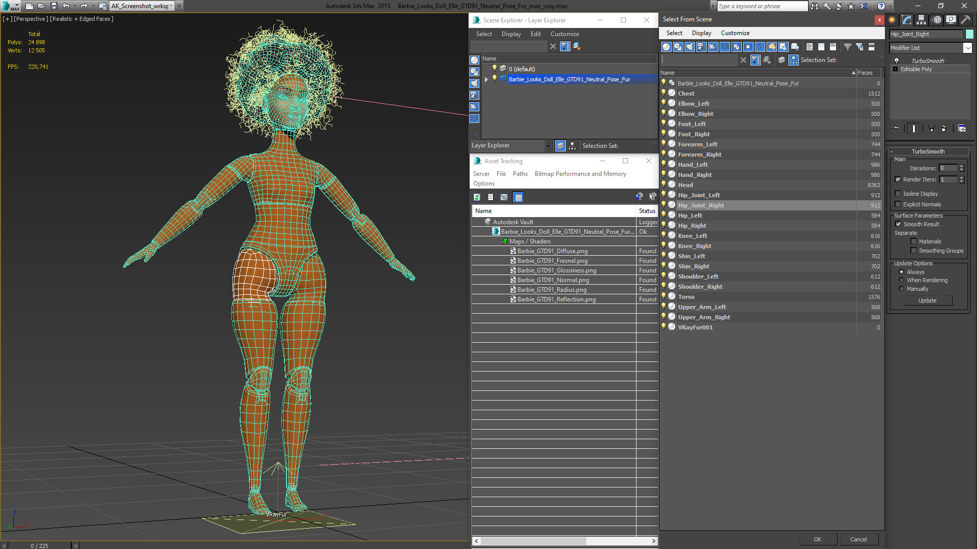This screenshot has height=549, width=977.
Task: Open Bitmap Performance and Memory menu
Action: (x=580, y=174)
